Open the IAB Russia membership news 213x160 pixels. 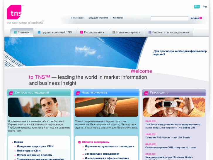168,137
